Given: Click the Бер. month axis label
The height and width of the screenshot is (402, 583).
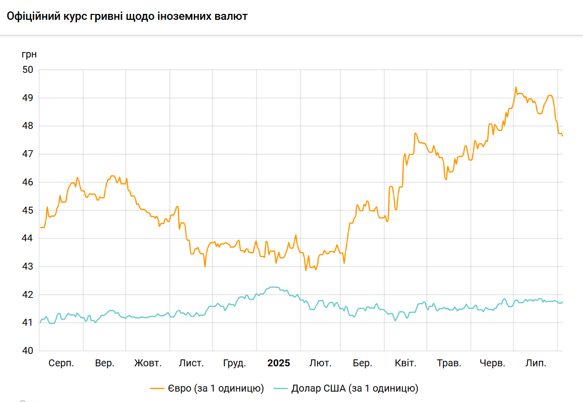Looking at the screenshot, I should pyautogui.click(x=363, y=363).
